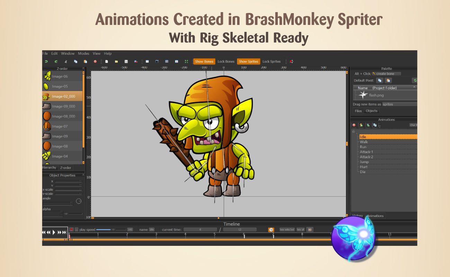Click the Save As icon with red arrow
The width and height of the screenshot is (450, 277).
[x=136, y=62]
